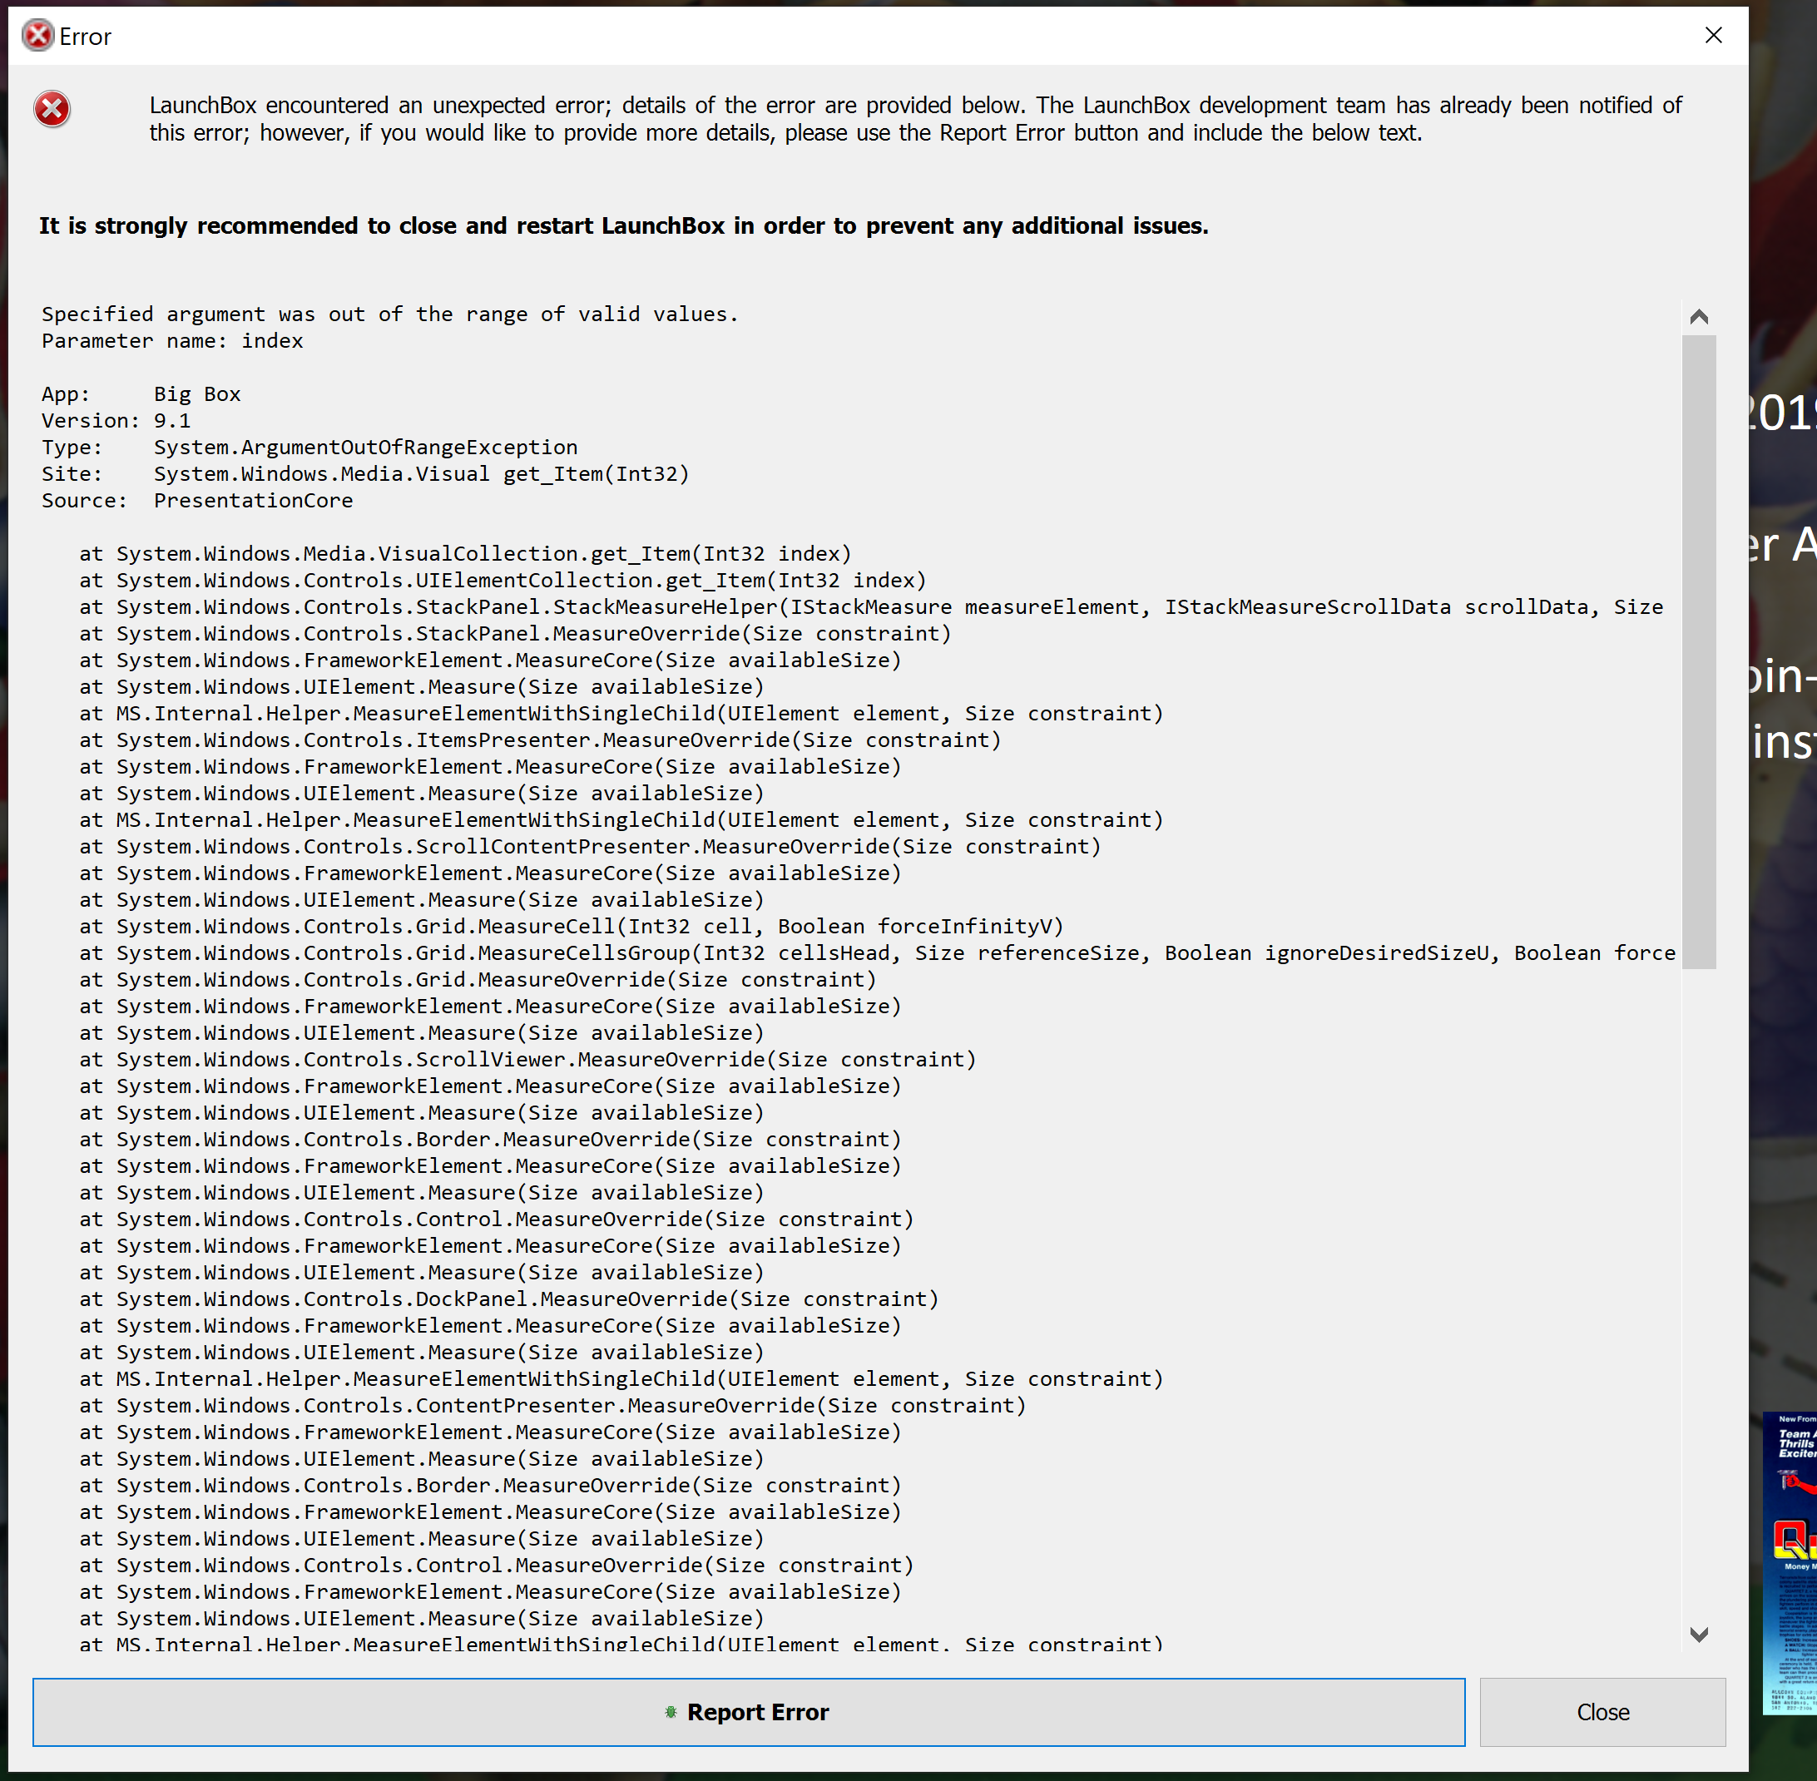
Task: Click the Grid.MeasureCell stack line
Action: point(572,926)
